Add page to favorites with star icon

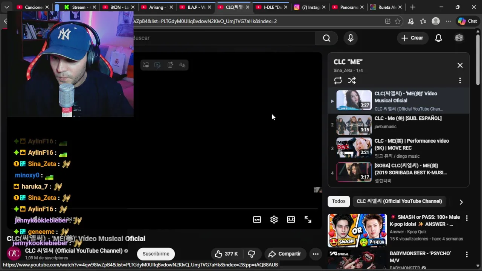(398, 21)
